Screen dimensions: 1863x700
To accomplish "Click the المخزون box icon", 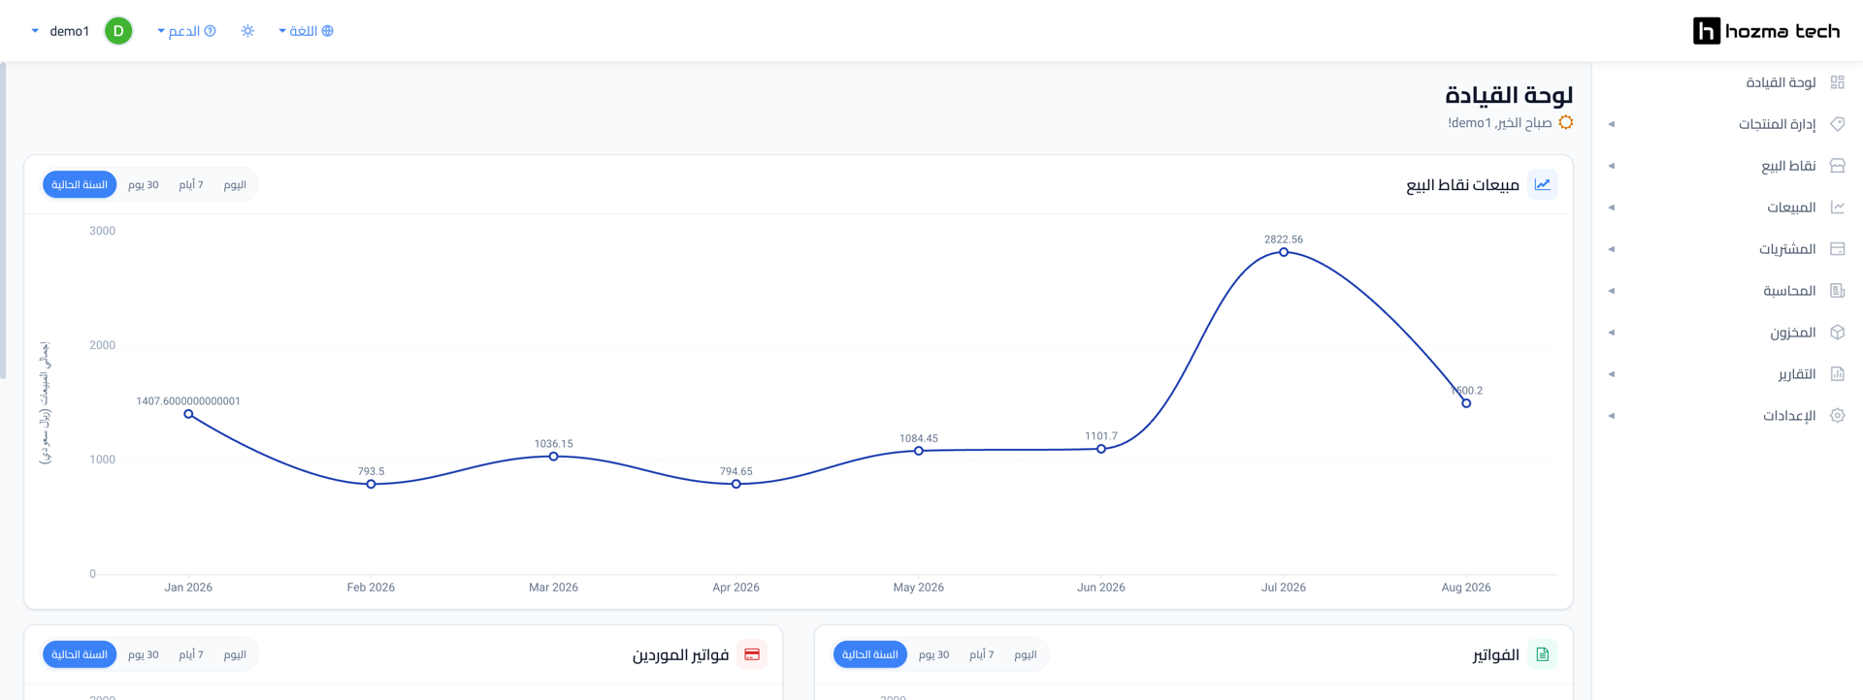I will coord(1837,333).
